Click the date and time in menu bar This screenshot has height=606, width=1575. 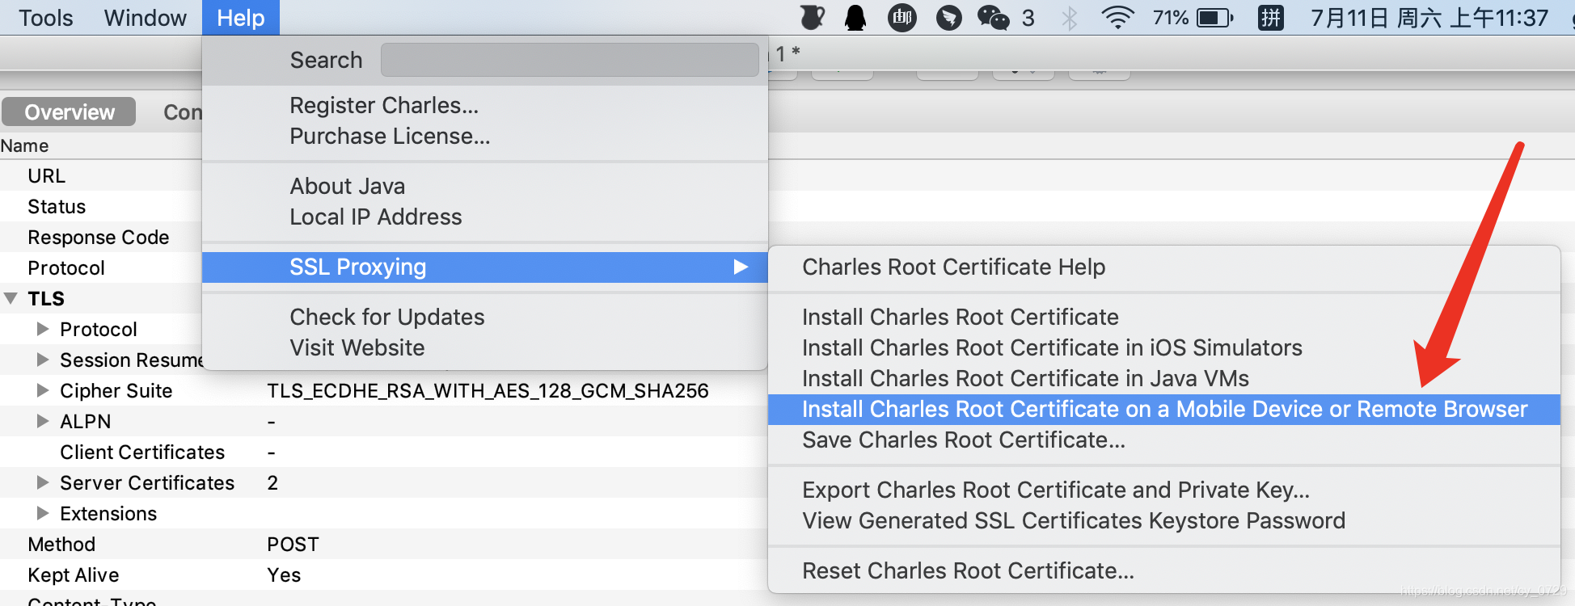(1429, 18)
